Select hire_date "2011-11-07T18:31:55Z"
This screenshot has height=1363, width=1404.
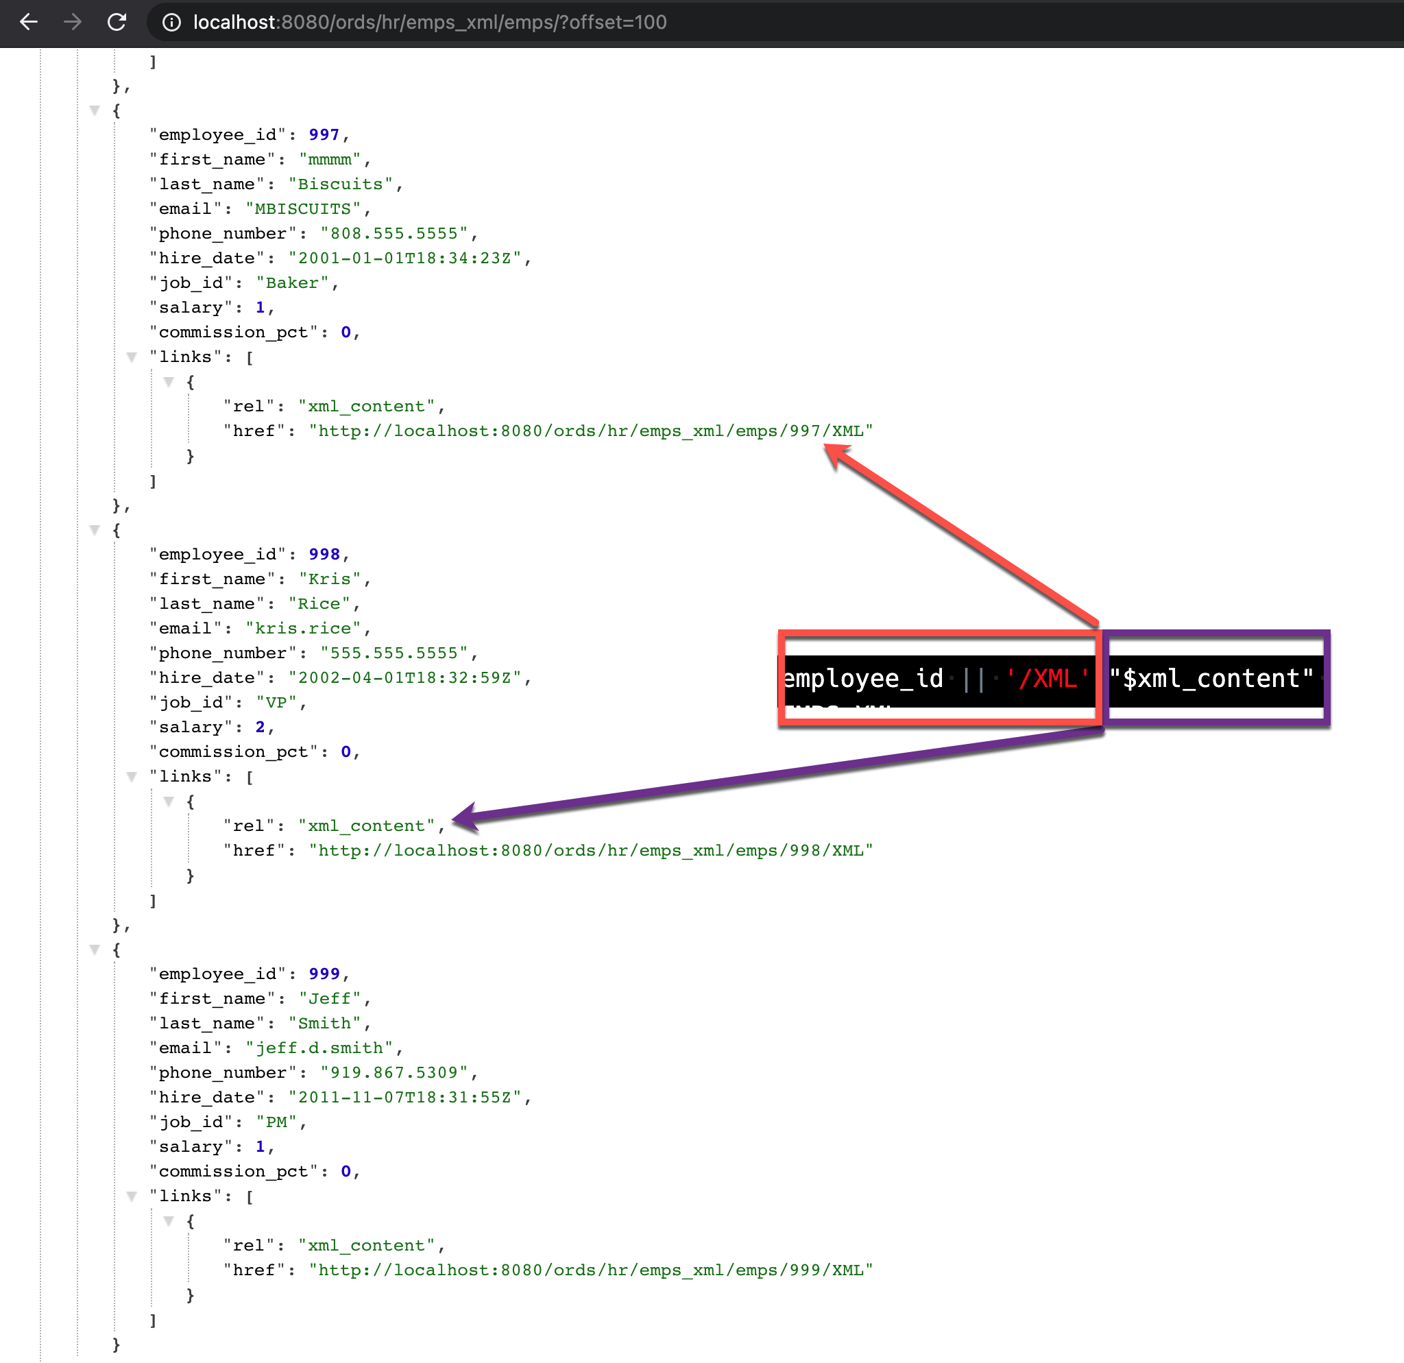[x=404, y=1098]
